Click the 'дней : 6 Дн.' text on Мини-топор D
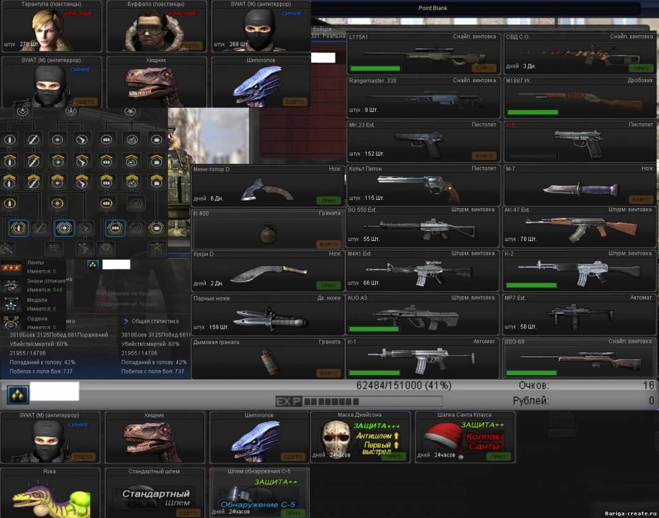 click(x=208, y=199)
